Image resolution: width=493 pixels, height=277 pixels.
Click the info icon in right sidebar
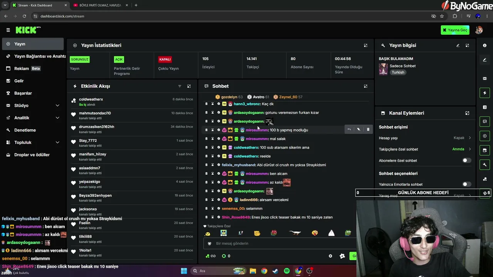click(485, 45)
